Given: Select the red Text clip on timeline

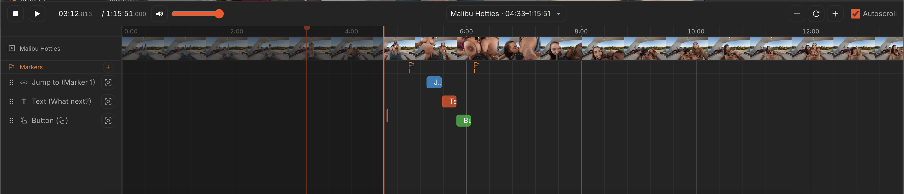Looking at the screenshot, I should [x=449, y=101].
